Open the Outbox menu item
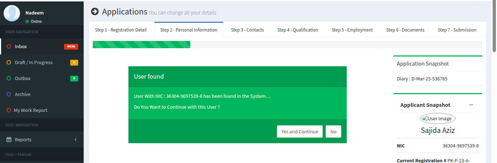The image size is (497, 163). pos(42,78)
